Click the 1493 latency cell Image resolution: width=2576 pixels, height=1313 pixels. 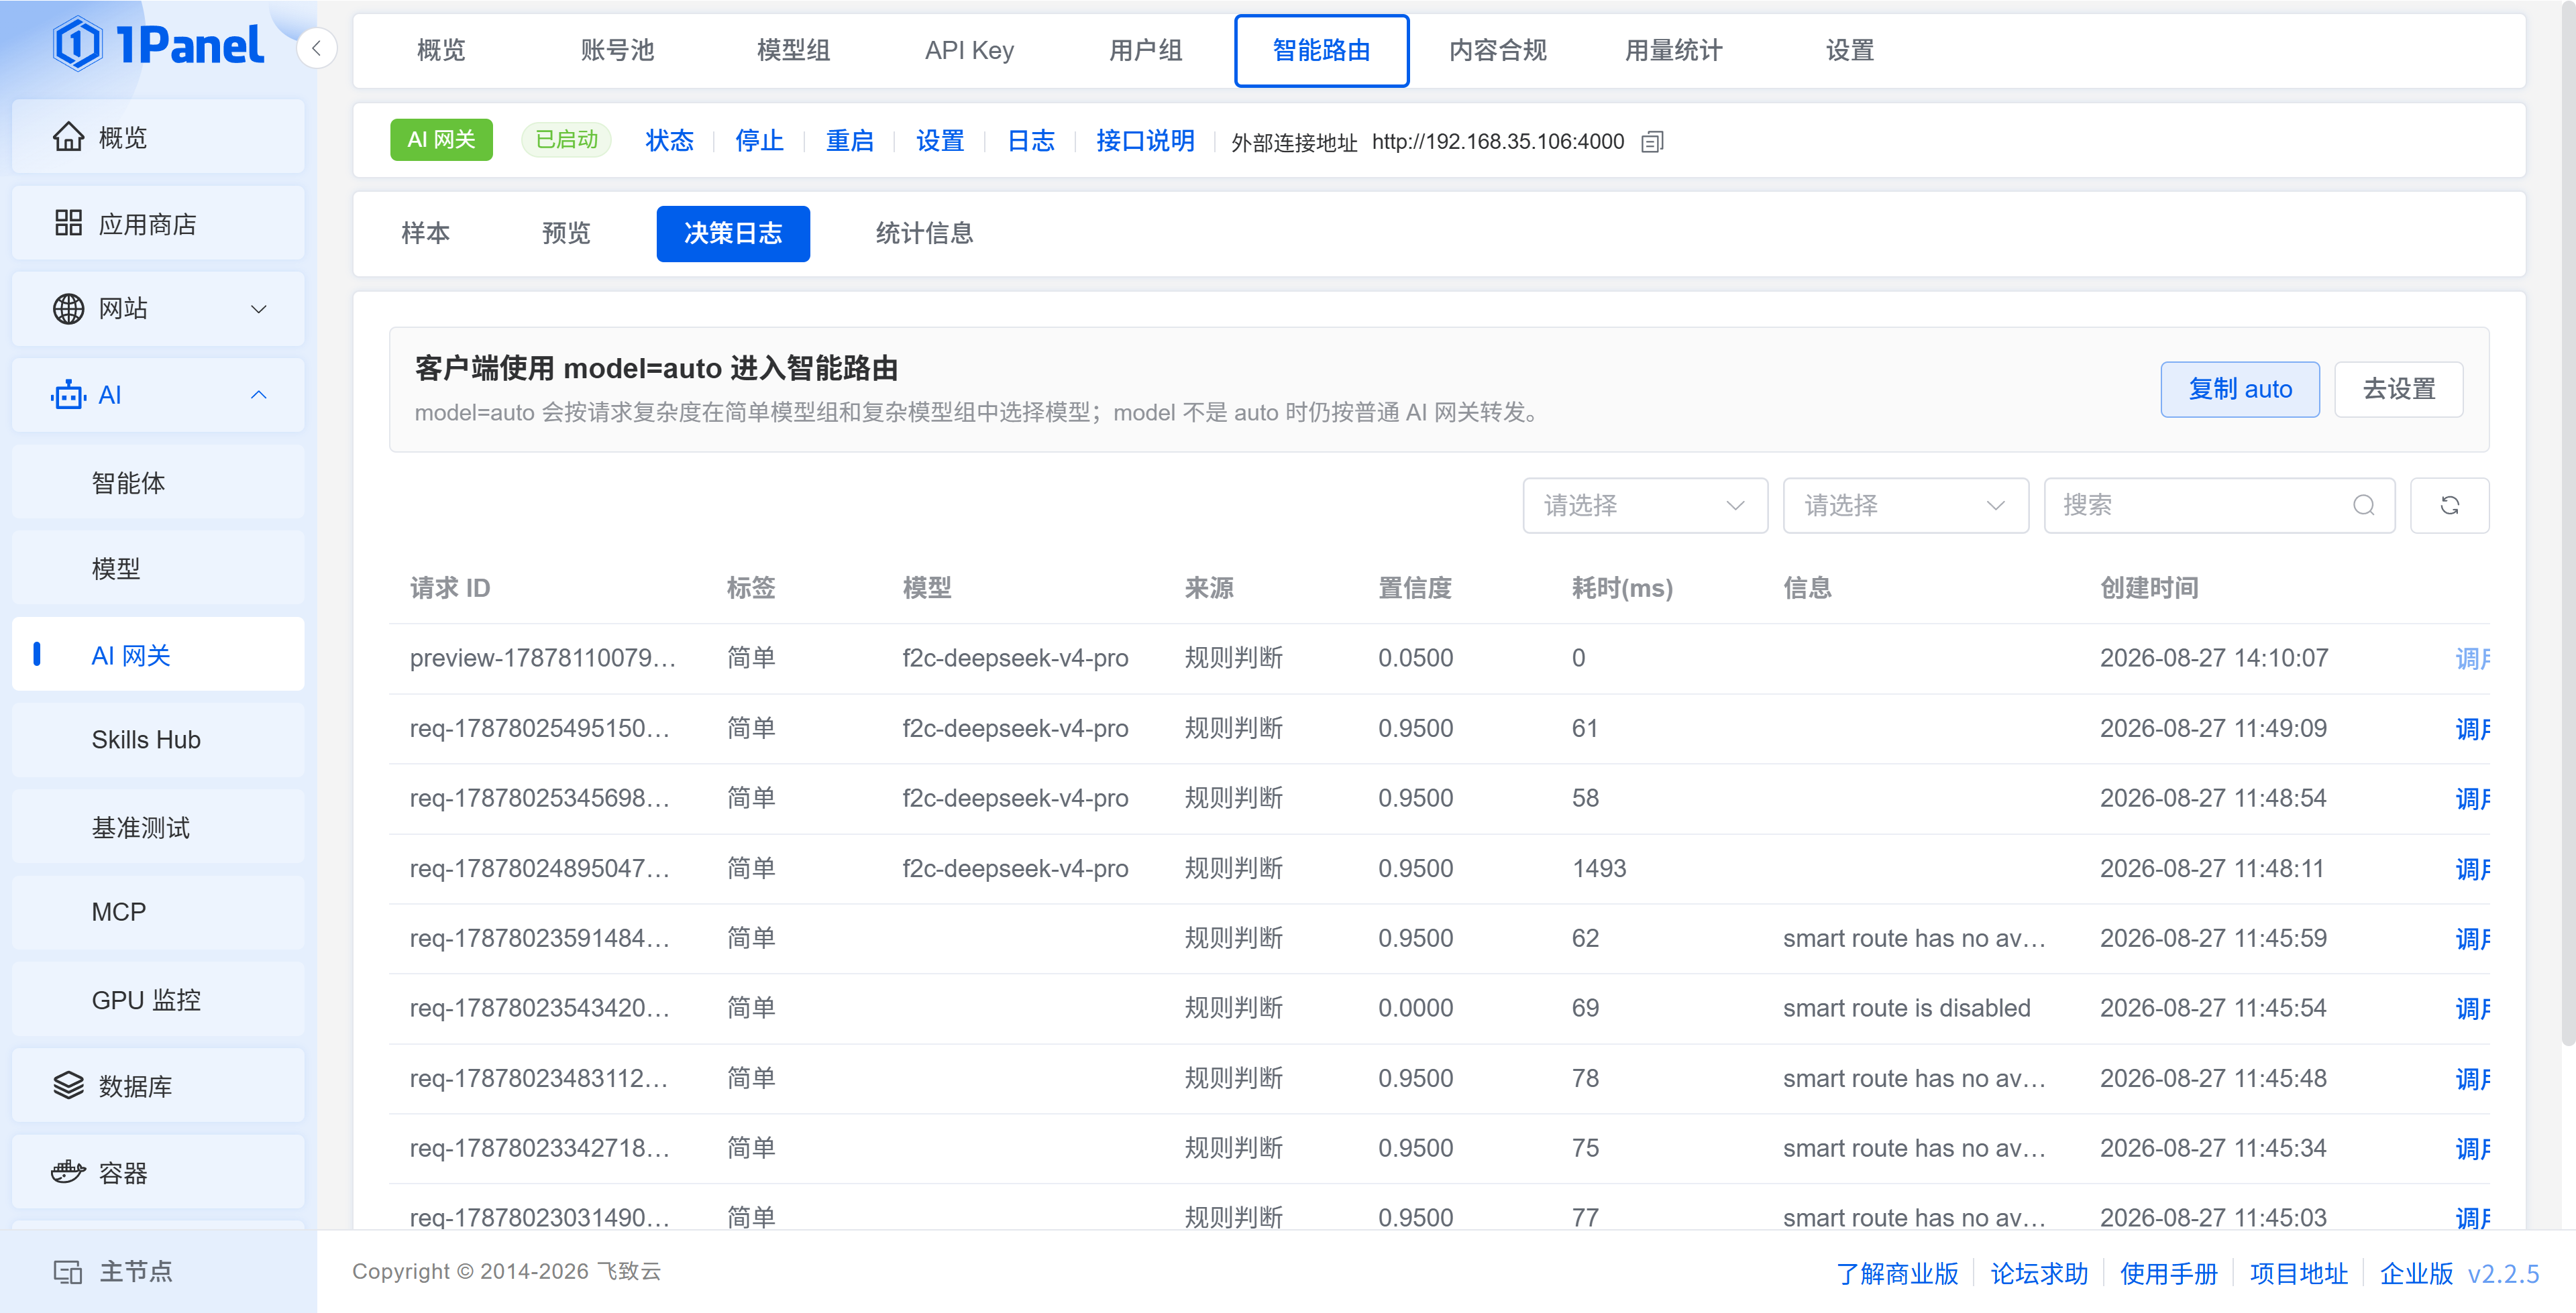click(x=1599, y=868)
